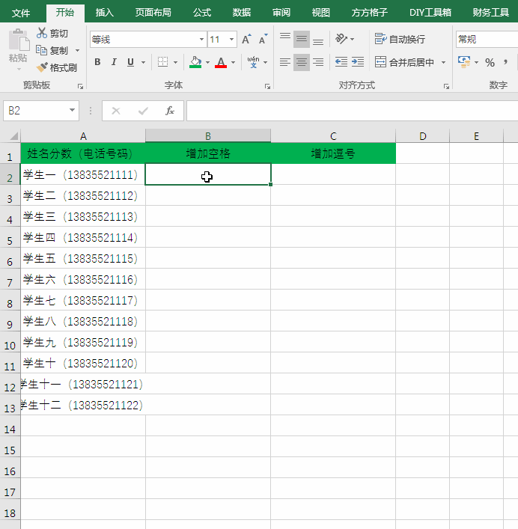This screenshot has height=529, width=518.
Task: Increase indent icon
Action: [357, 62]
